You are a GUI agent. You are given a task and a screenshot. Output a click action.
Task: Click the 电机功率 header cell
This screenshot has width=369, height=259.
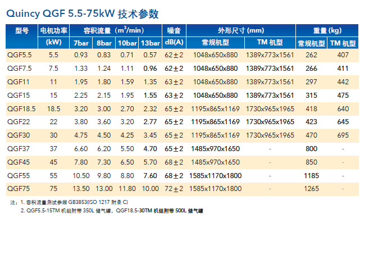point(54,30)
